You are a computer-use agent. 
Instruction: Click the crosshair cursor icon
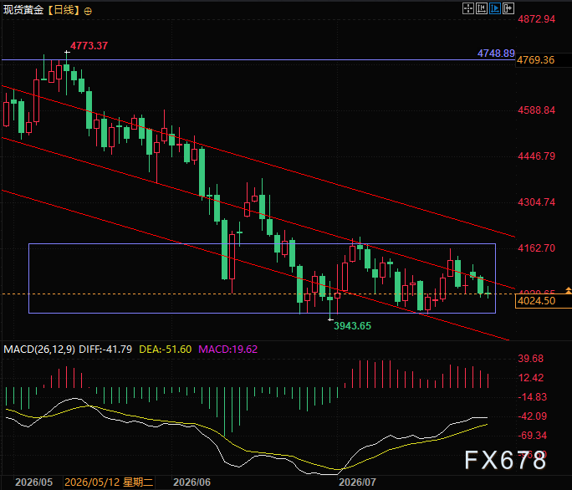pyautogui.click(x=468, y=8)
